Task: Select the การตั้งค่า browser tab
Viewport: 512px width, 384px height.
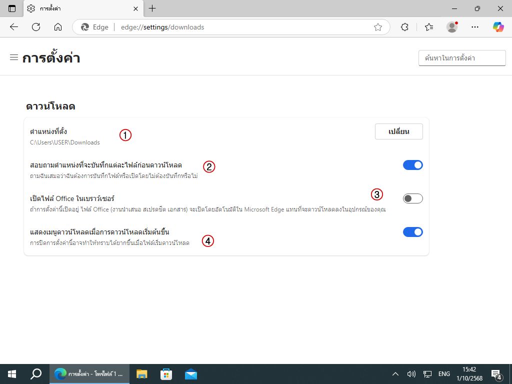Action: point(80,8)
